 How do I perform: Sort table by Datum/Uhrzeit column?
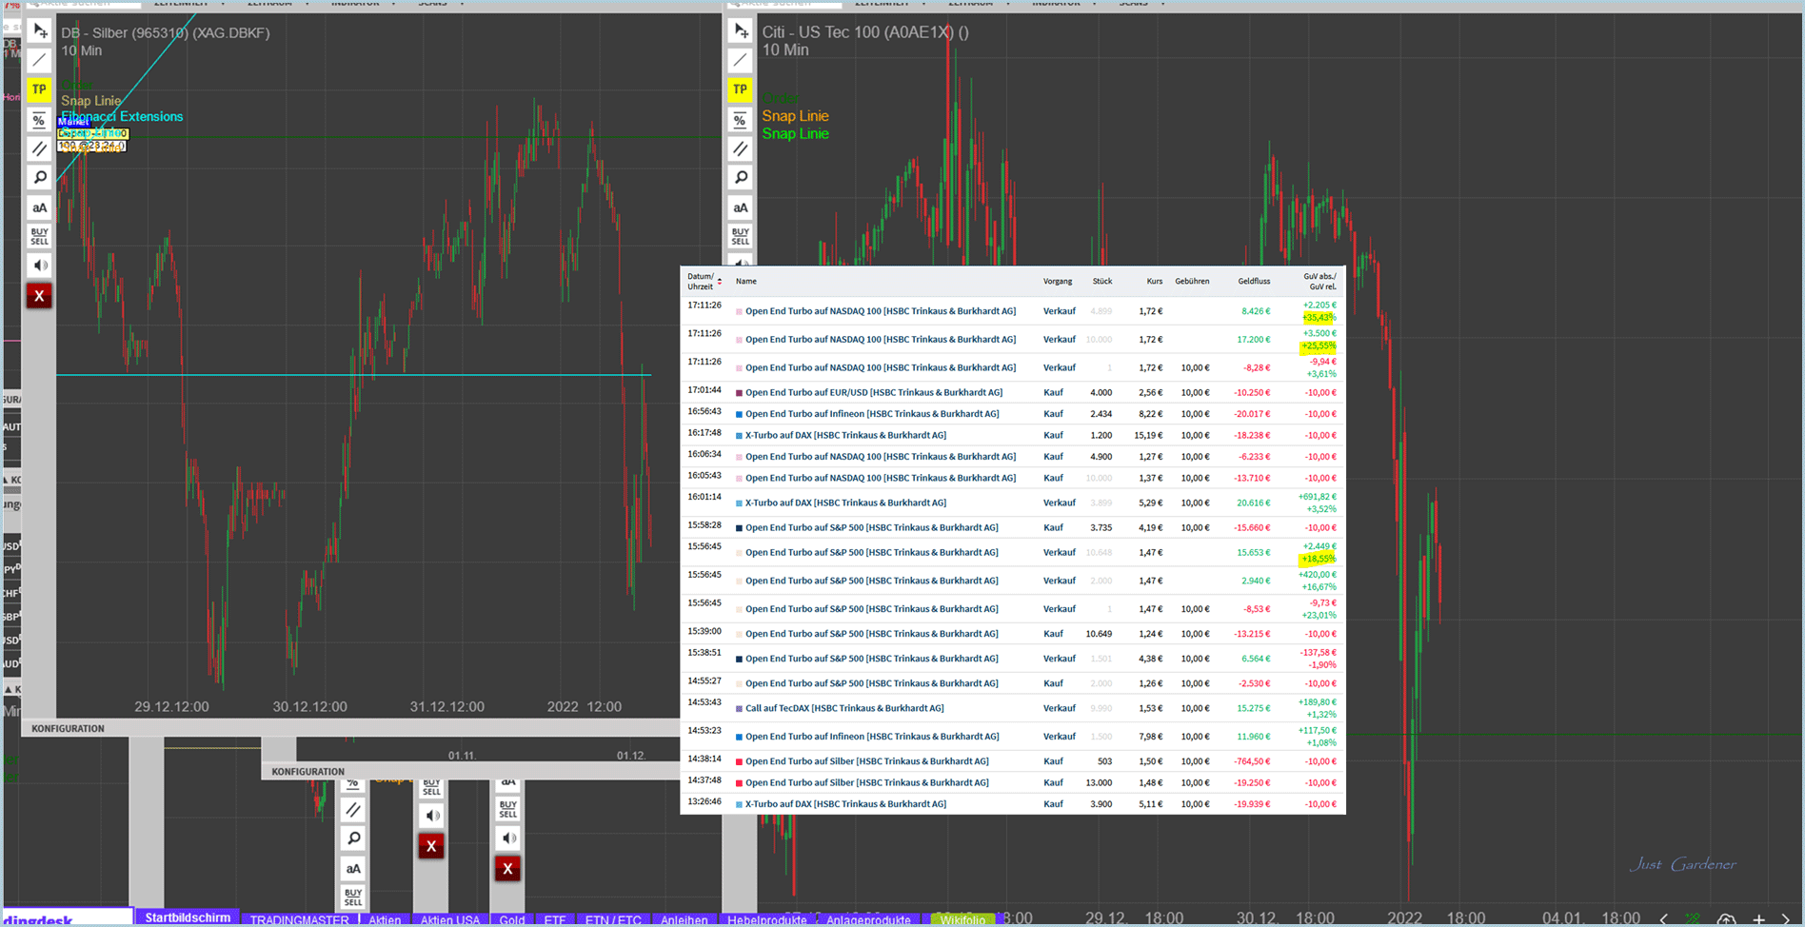point(703,281)
